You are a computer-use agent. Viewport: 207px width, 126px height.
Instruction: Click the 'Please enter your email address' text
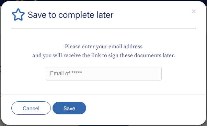(x=104, y=47)
